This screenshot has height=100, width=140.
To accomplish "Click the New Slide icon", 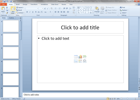I will tap(13, 9).
